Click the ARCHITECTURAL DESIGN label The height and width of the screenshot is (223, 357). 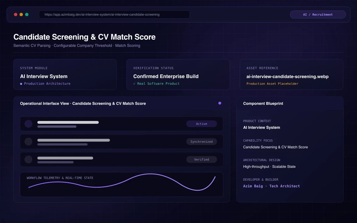[262, 160]
